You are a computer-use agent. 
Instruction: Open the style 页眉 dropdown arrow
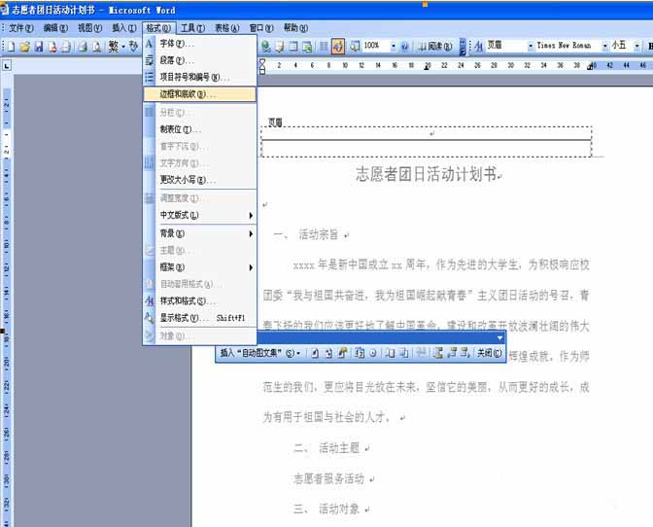pos(531,47)
